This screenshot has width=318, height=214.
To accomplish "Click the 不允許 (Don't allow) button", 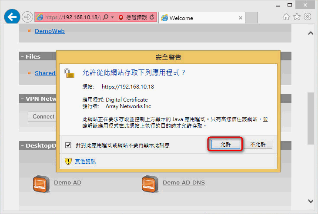I will click(x=258, y=145).
